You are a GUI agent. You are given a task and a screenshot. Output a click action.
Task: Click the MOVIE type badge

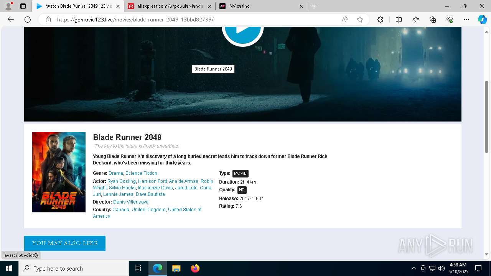click(x=241, y=173)
